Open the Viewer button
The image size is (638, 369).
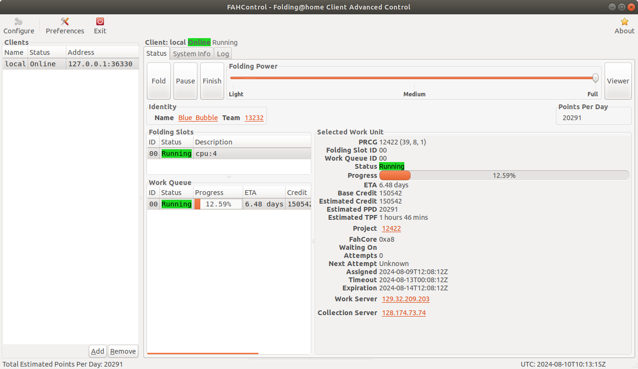point(618,81)
